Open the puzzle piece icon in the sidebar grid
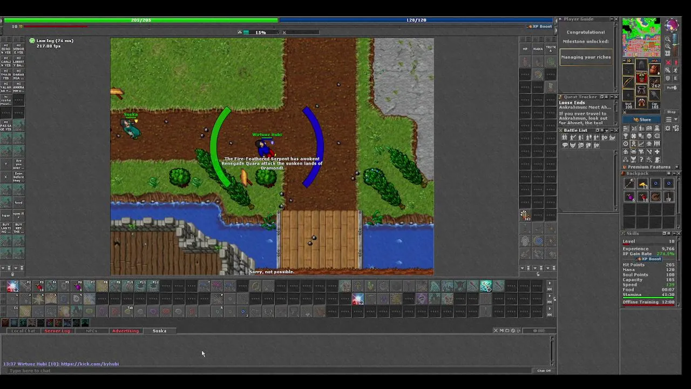 [x=634, y=136]
